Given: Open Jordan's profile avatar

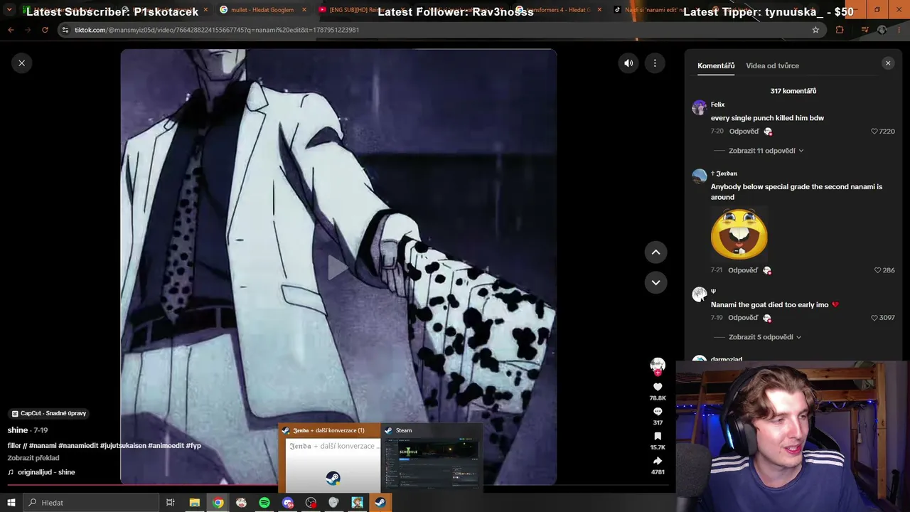Looking at the screenshot, I should [700, 176].
